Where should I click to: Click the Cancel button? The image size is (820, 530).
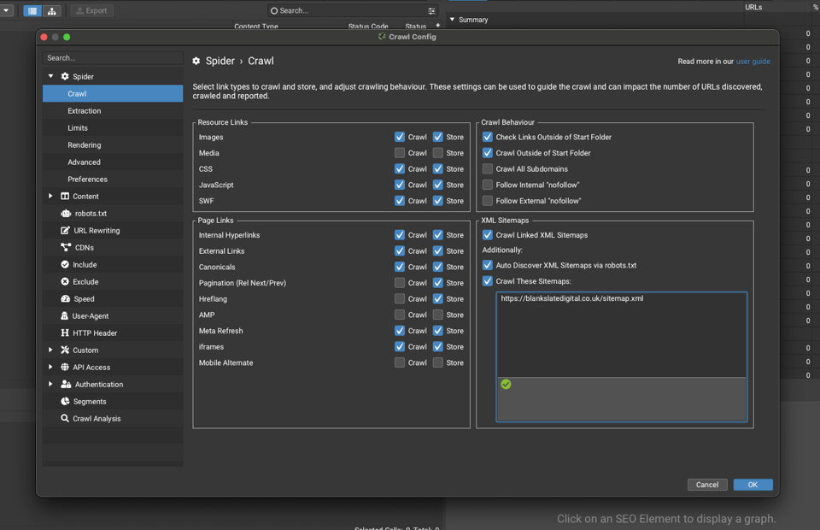pos(707,485)
